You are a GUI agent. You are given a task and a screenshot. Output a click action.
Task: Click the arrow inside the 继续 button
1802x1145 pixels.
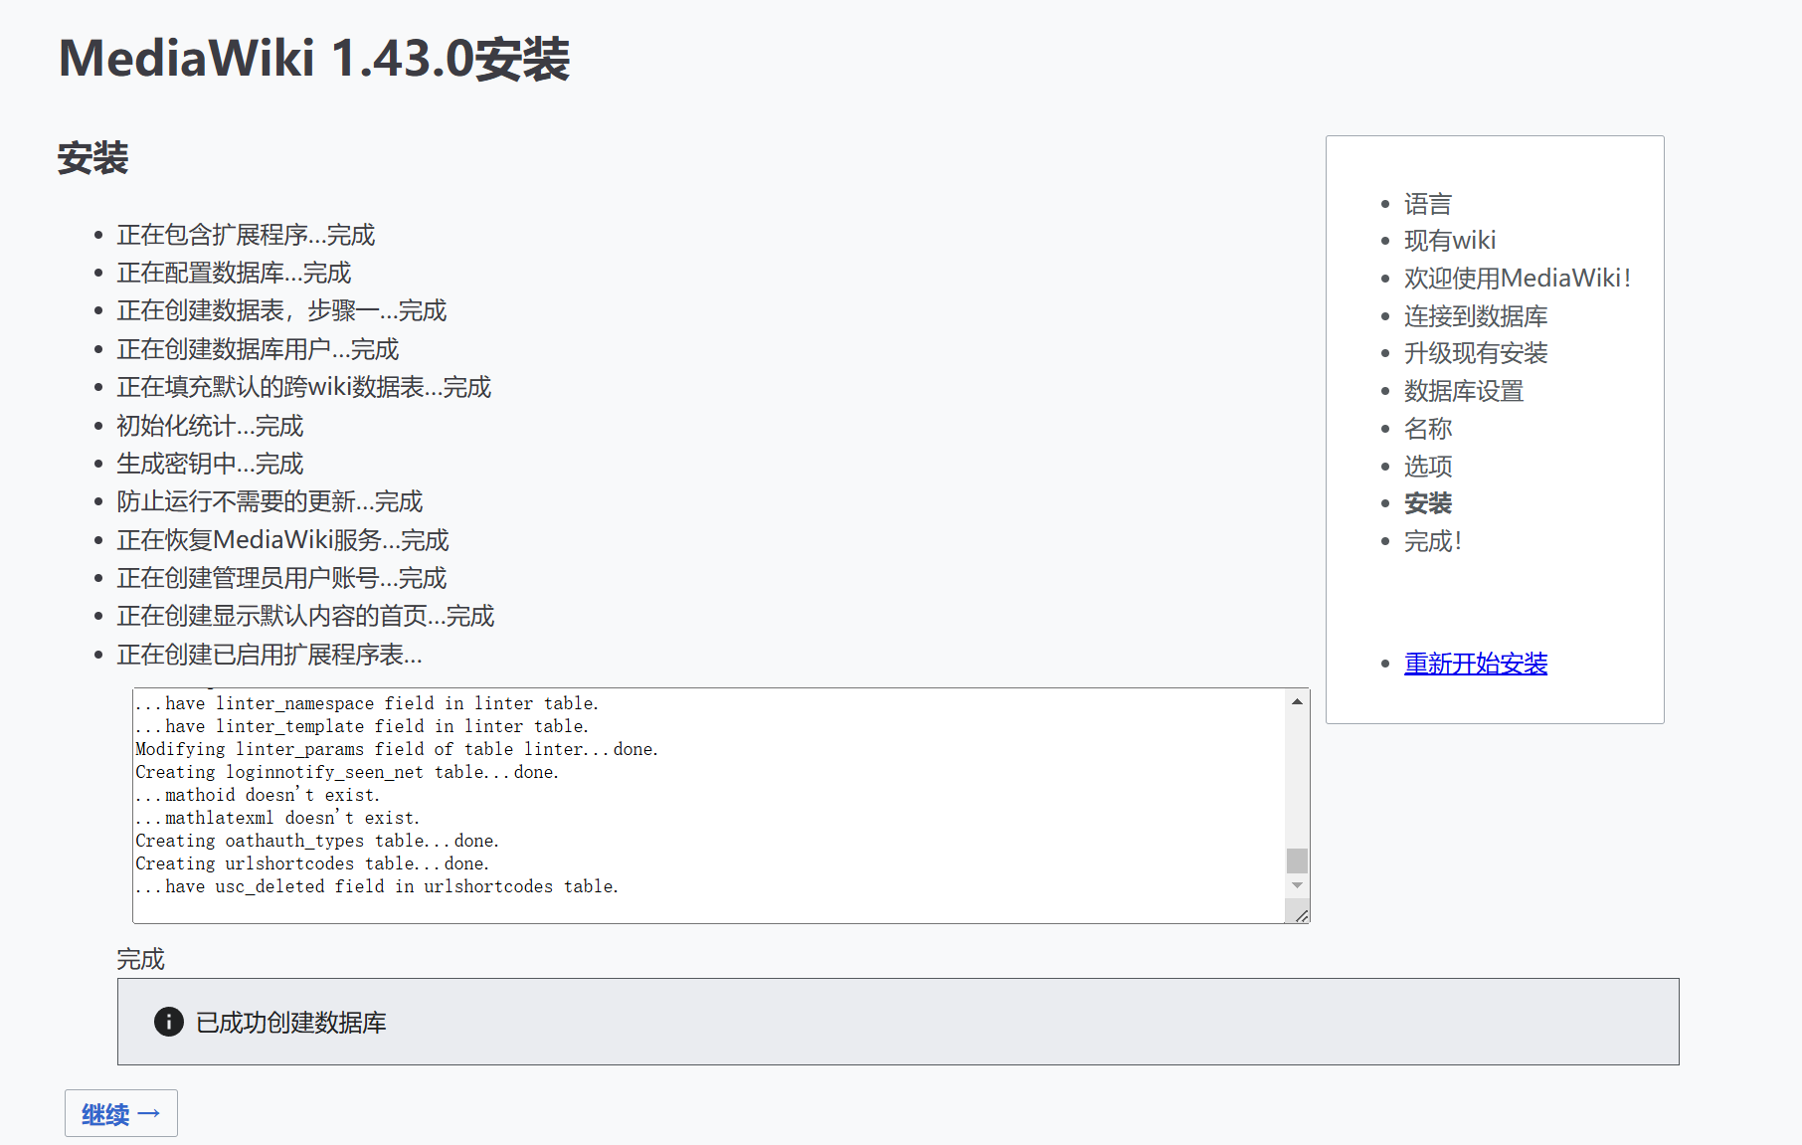coord(147,1113)
